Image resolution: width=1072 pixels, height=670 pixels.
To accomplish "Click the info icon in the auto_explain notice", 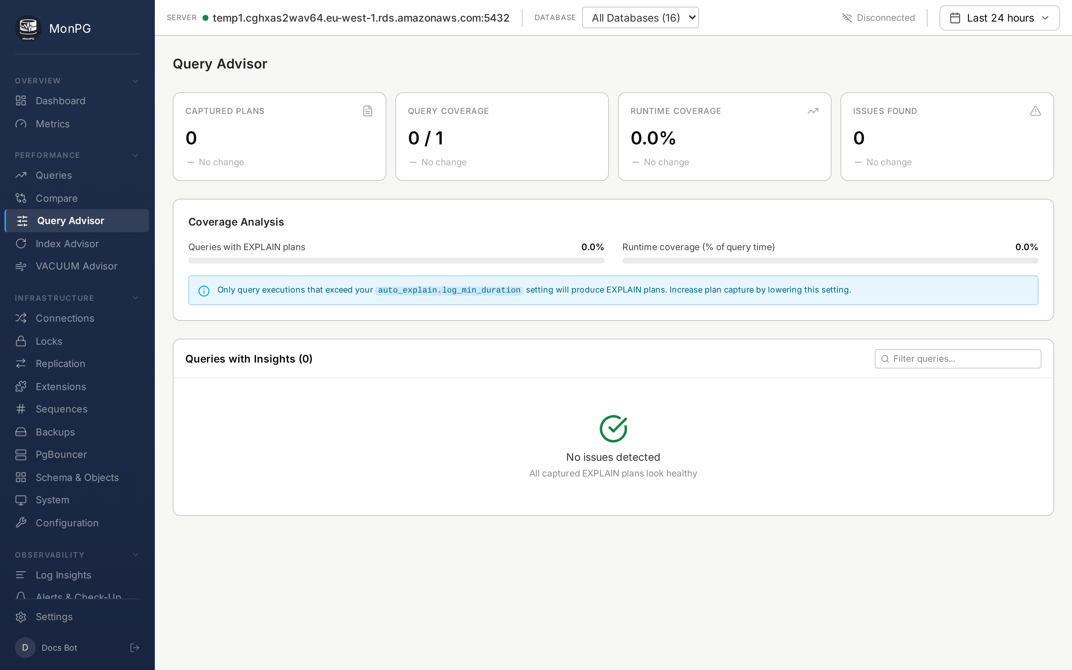I will [x=204, y=291].
